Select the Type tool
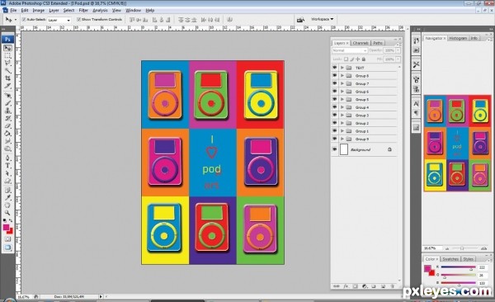This screenshot has height=302, width=495. (7, 166)
